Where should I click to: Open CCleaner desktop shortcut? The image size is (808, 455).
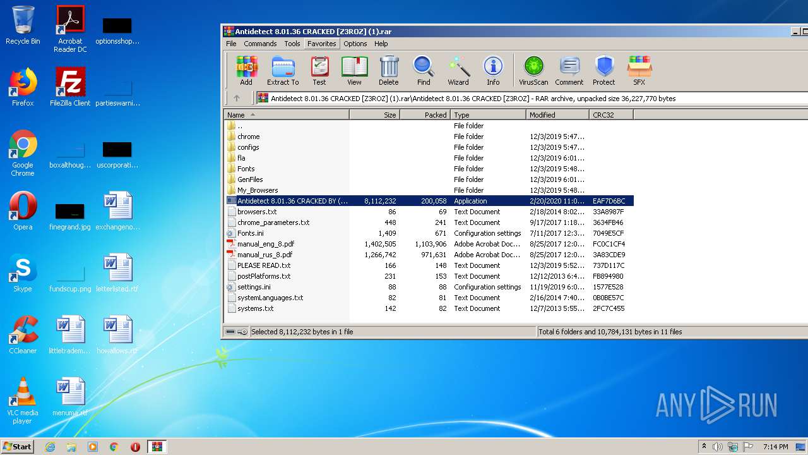[x=23, y=335]
